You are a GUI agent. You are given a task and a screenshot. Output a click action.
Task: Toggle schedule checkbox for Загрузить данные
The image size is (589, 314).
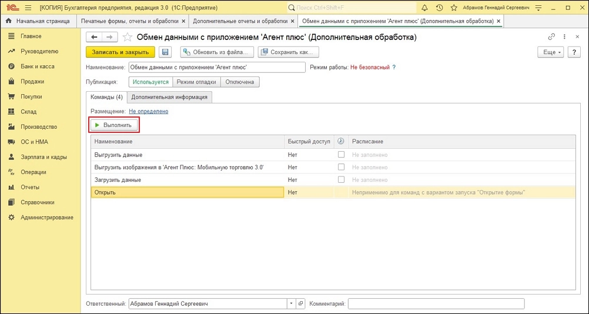tap(341, 179)
